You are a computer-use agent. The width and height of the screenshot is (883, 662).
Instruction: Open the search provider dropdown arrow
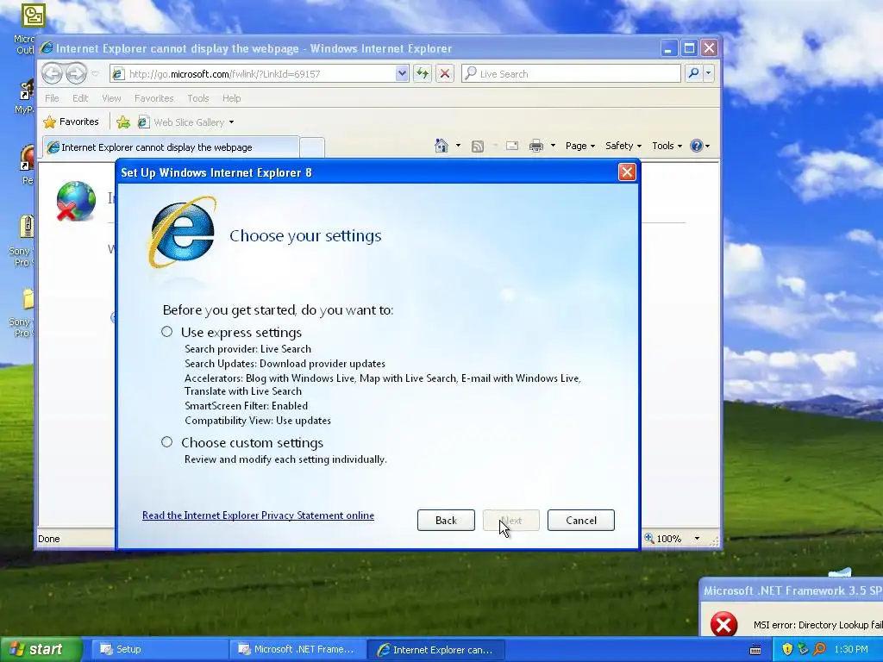tap(709, 73)
